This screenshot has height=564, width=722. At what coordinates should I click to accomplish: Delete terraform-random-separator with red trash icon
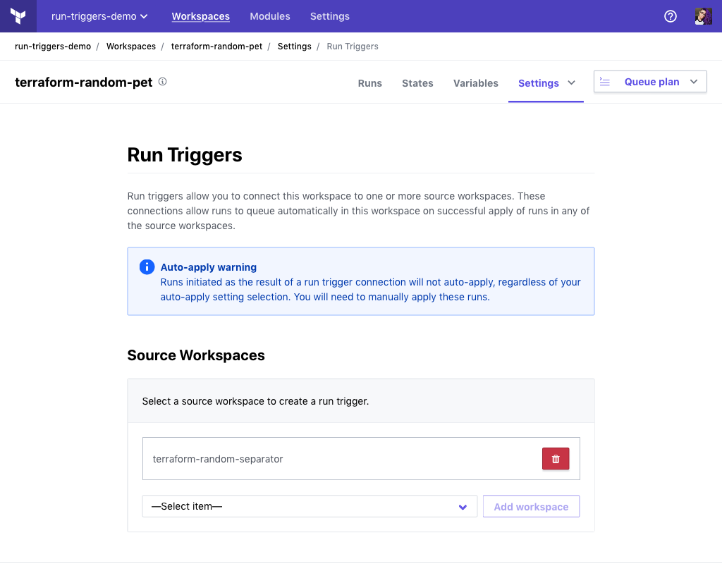(556, 458)
